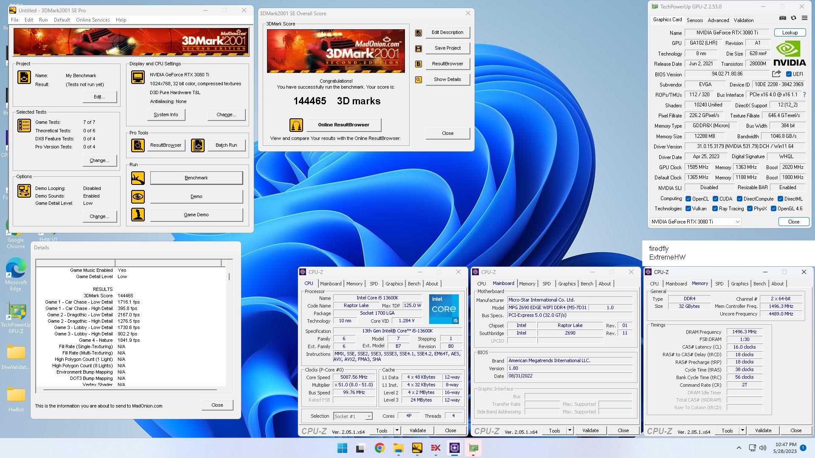The height and width of the screenshot is (458, 815).
Task: Open Google Chrome from the taskbar
Action: click(379, 448)
